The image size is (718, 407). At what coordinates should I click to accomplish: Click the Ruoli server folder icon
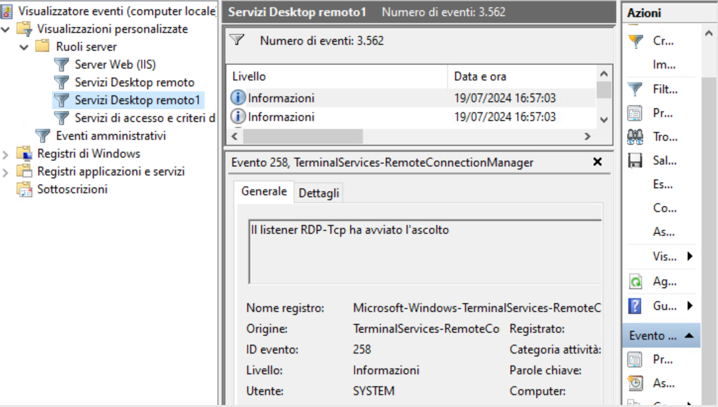pyautogui.click(x=43, y=46)
